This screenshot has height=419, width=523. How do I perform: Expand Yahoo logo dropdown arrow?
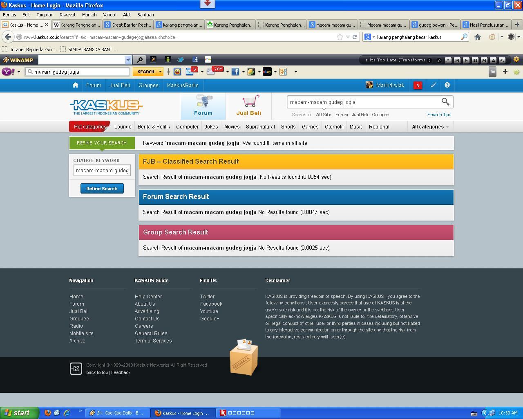(18, 72)
